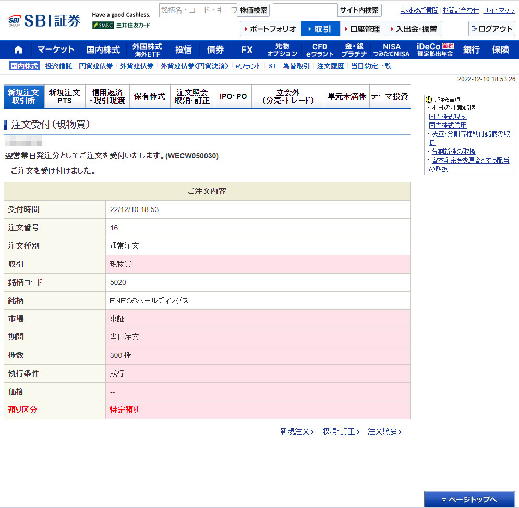Focus the 銘柄名・コード keyword search field

coord(198,10)
